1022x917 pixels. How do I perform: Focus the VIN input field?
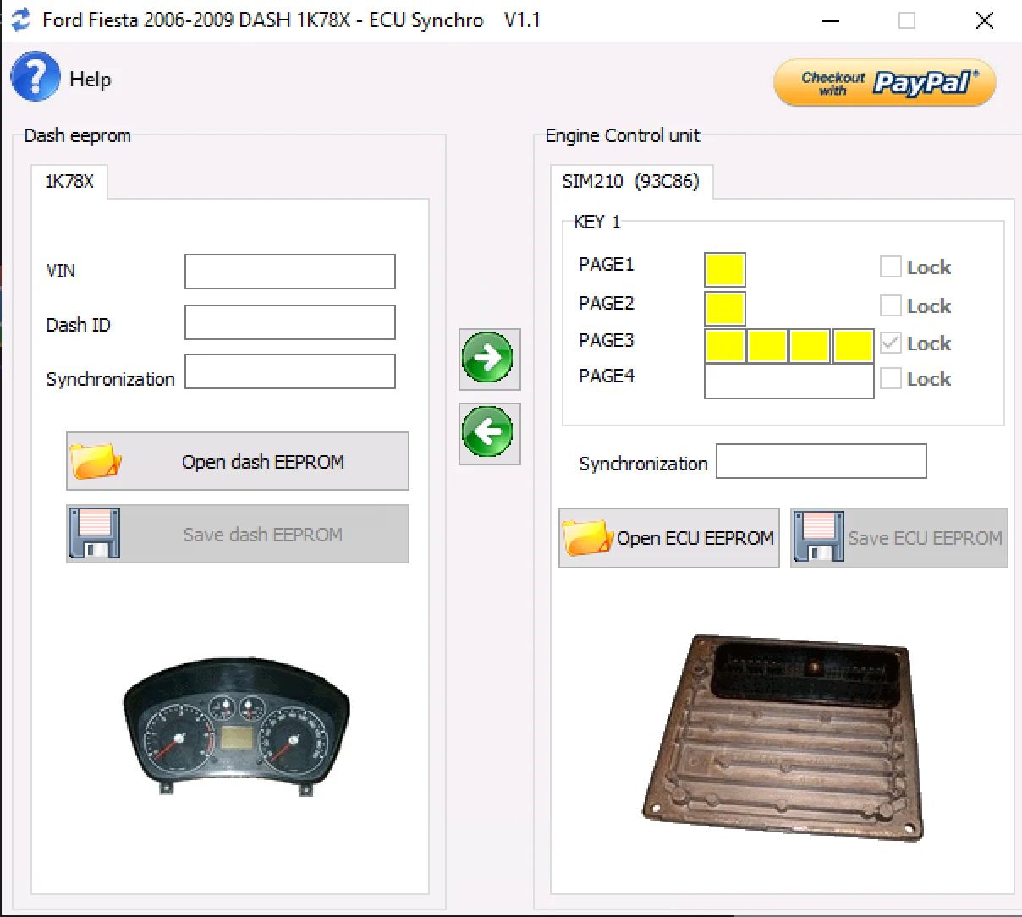[x=290, y=272]
